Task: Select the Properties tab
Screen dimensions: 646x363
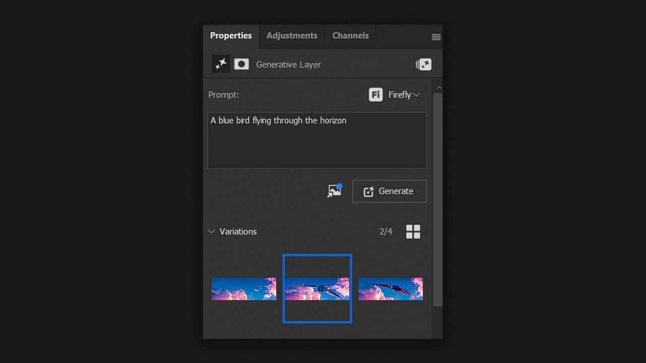Action: pyautogui.click(x=231, y=36)
